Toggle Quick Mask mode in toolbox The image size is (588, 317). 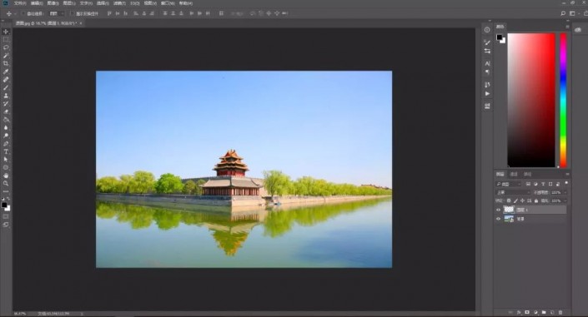(x=6, y=216)
